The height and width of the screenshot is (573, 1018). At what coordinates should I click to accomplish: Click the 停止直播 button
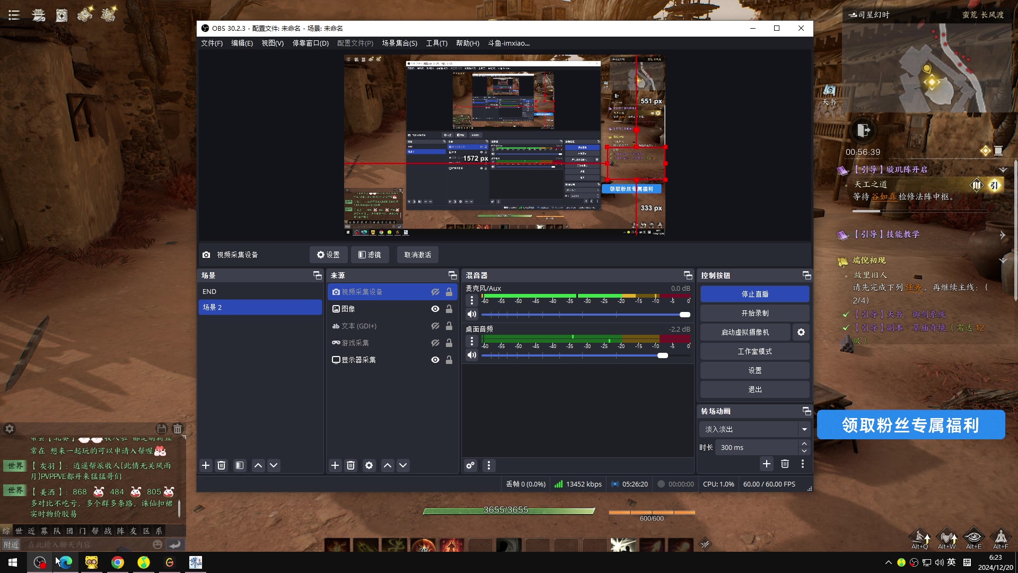pos(754,294)
